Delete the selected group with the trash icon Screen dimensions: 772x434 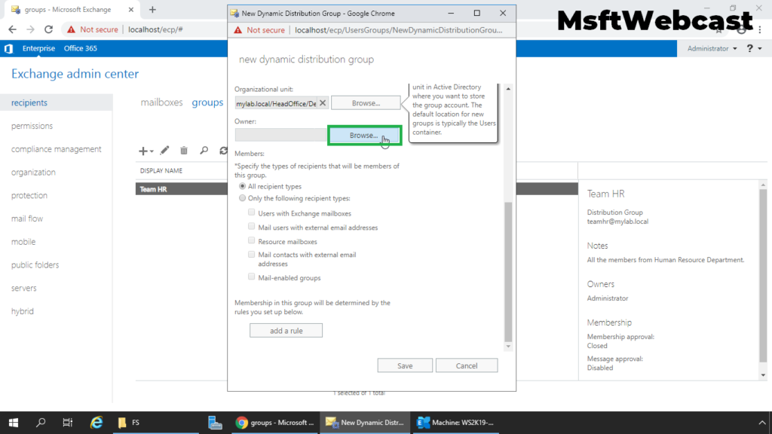click(184, 151)
